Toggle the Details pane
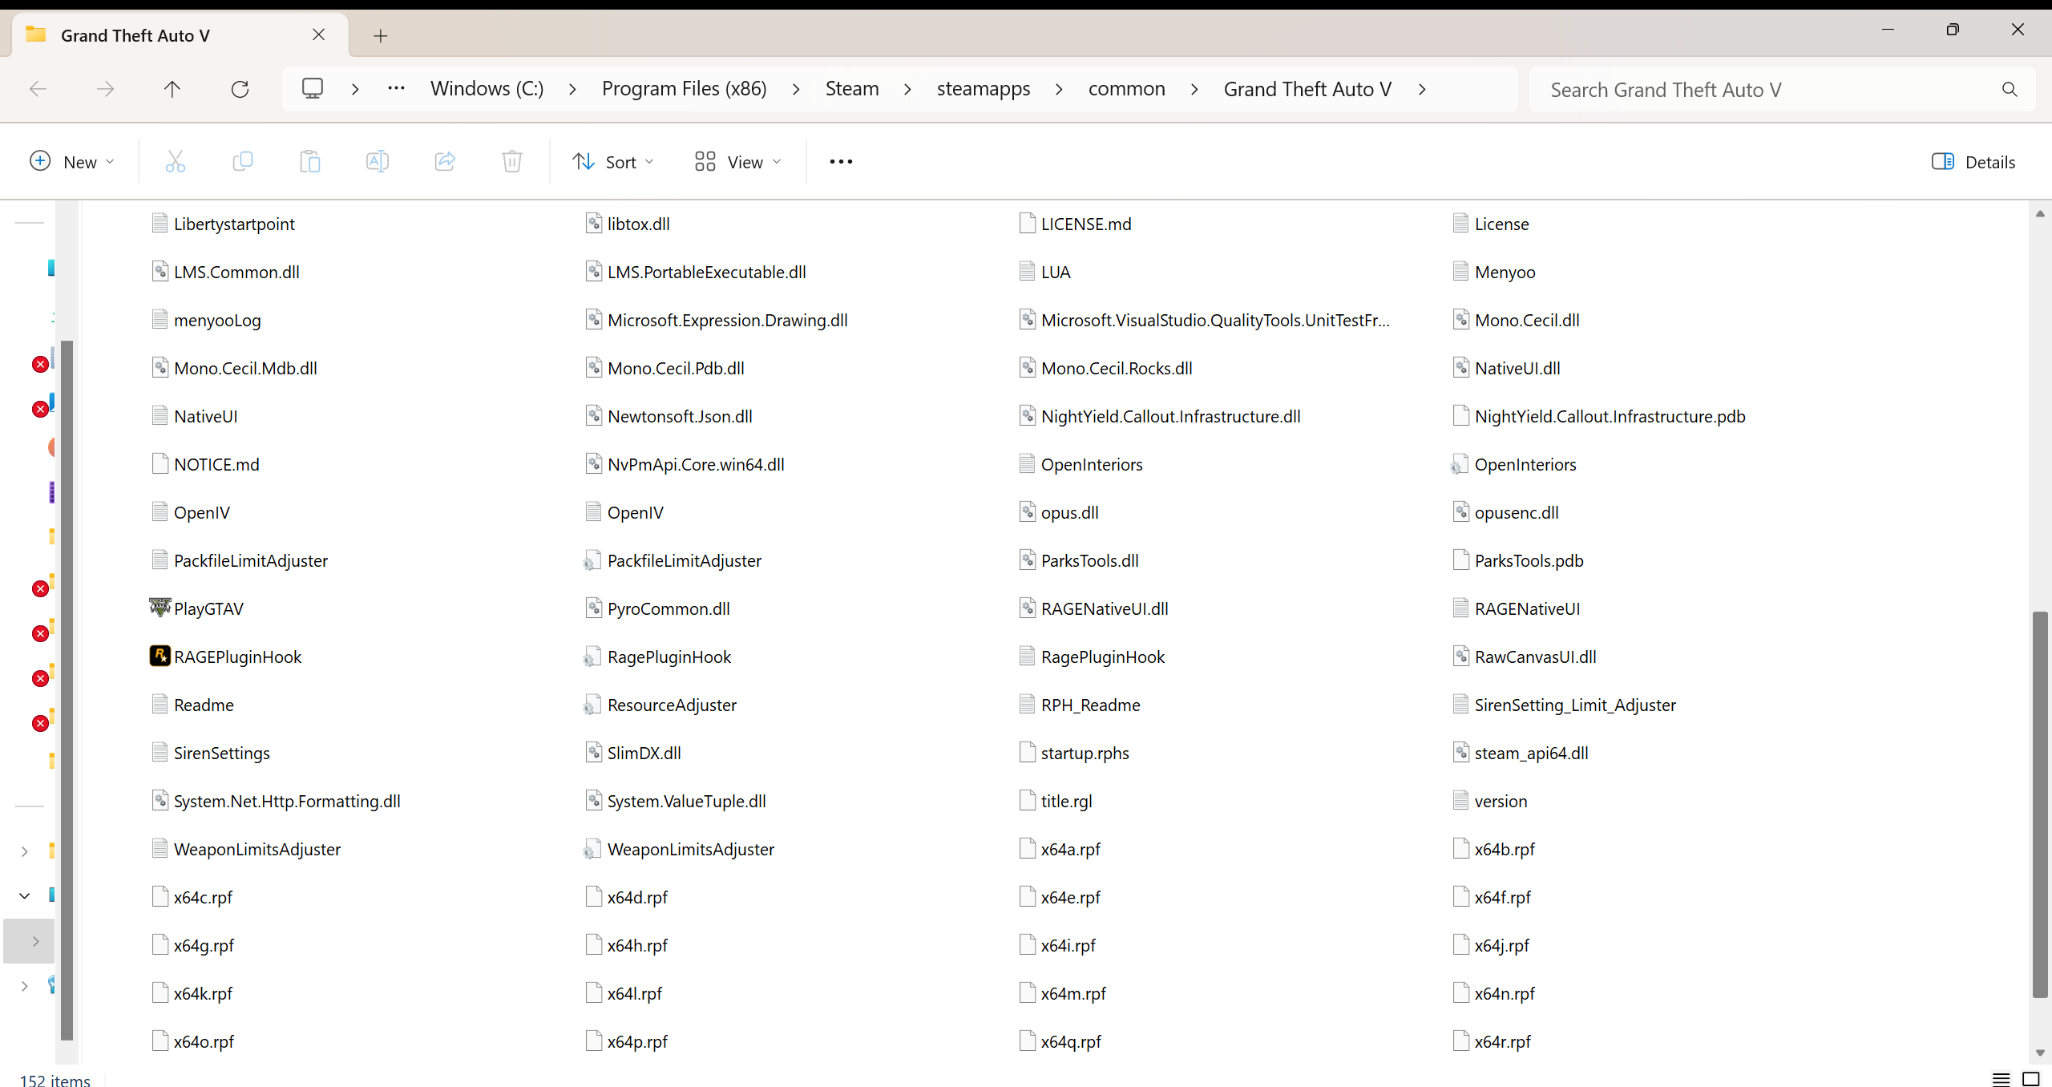Viewport: 2052px width, 1087px height. point(1973,162)
